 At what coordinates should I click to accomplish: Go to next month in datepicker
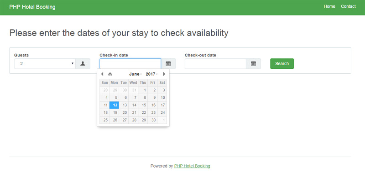pos(164,74)
